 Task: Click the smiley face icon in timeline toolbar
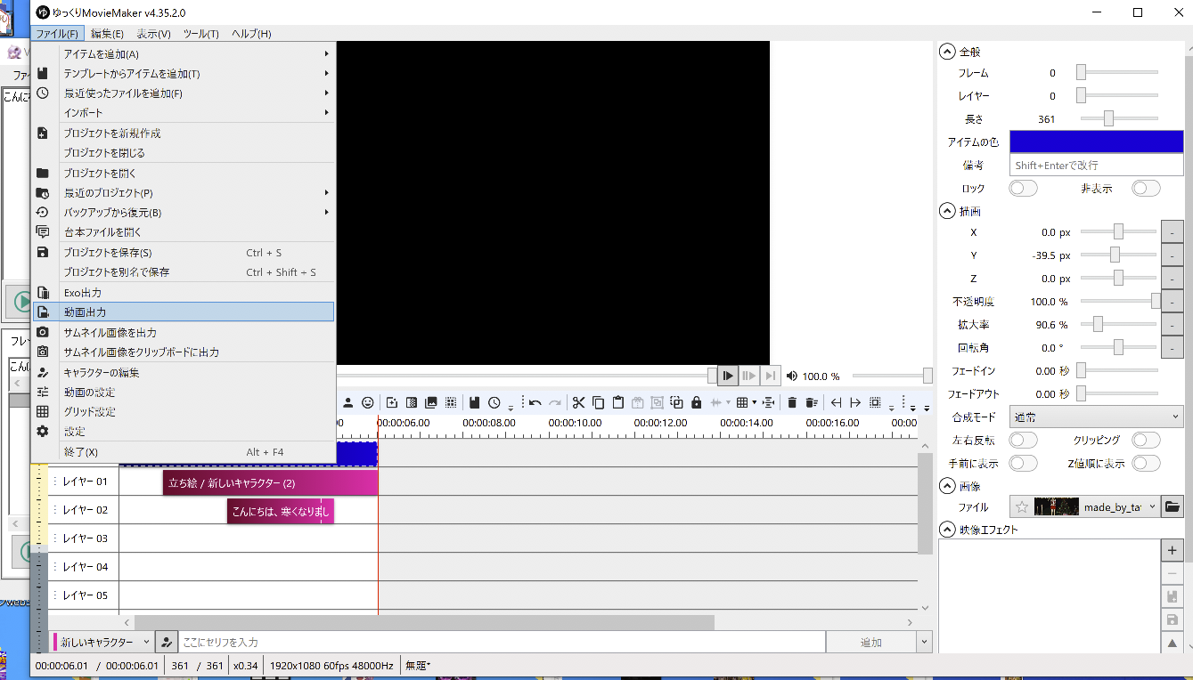tap(367, 402)
